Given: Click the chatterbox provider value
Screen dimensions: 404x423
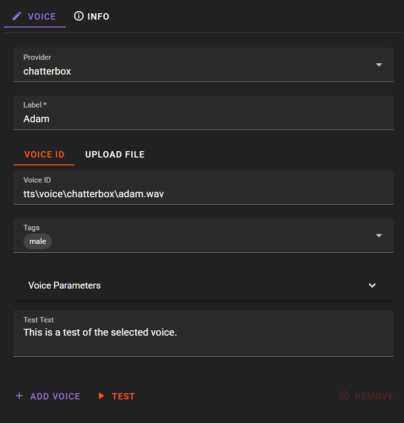Looking at the screenshot, I should click(47, 71).
